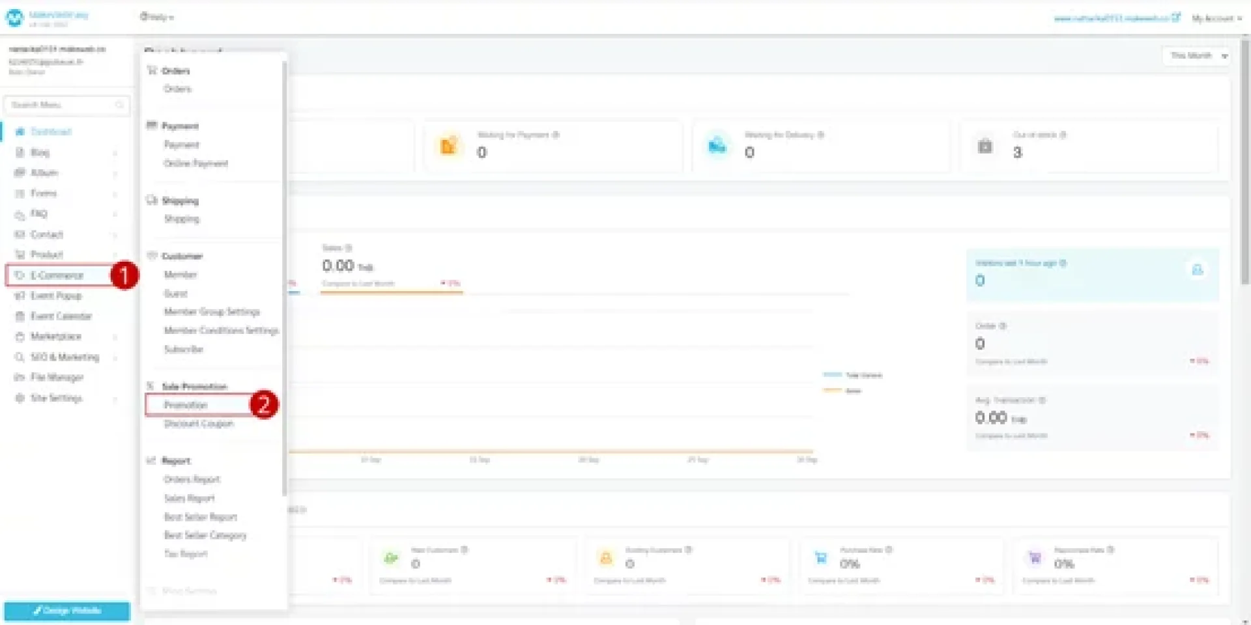Click into the Search Menu field

tap(62, 105)
